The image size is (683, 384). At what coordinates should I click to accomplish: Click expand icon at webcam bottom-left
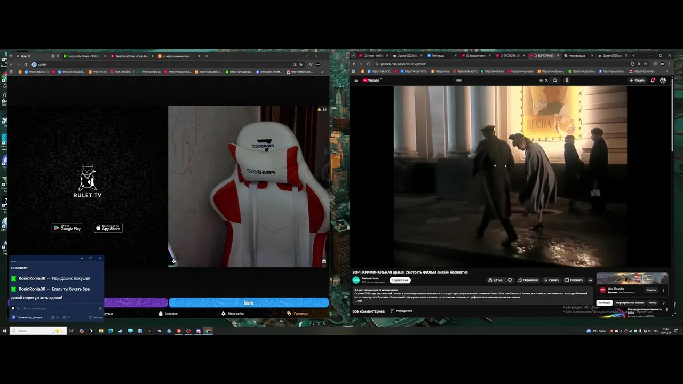pyautogui.click(x=173, y=261)
